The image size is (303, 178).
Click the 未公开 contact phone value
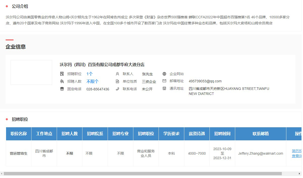[x=147, y=89]
